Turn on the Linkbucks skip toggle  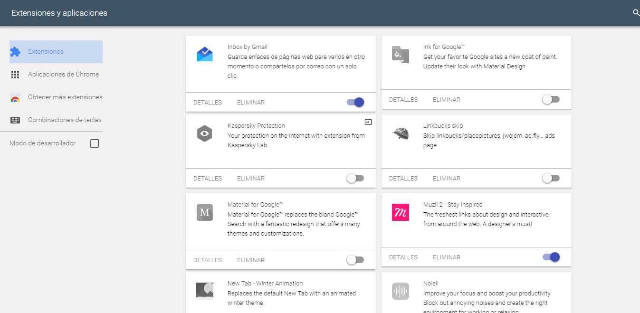coord(551,178)
